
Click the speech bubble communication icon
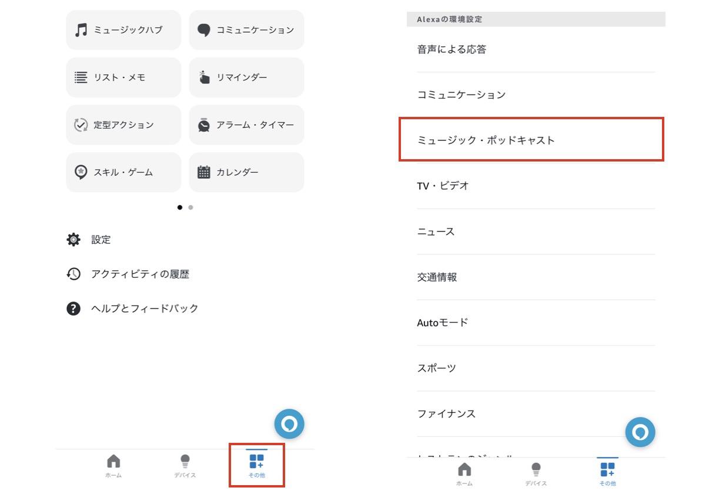[204, 31]
